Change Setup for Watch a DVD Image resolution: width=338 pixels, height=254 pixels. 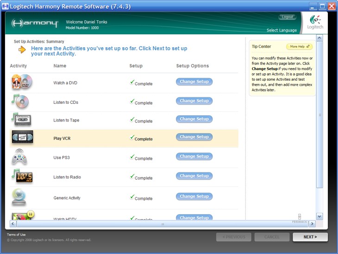pyautogui.click(x=194, y=82)
